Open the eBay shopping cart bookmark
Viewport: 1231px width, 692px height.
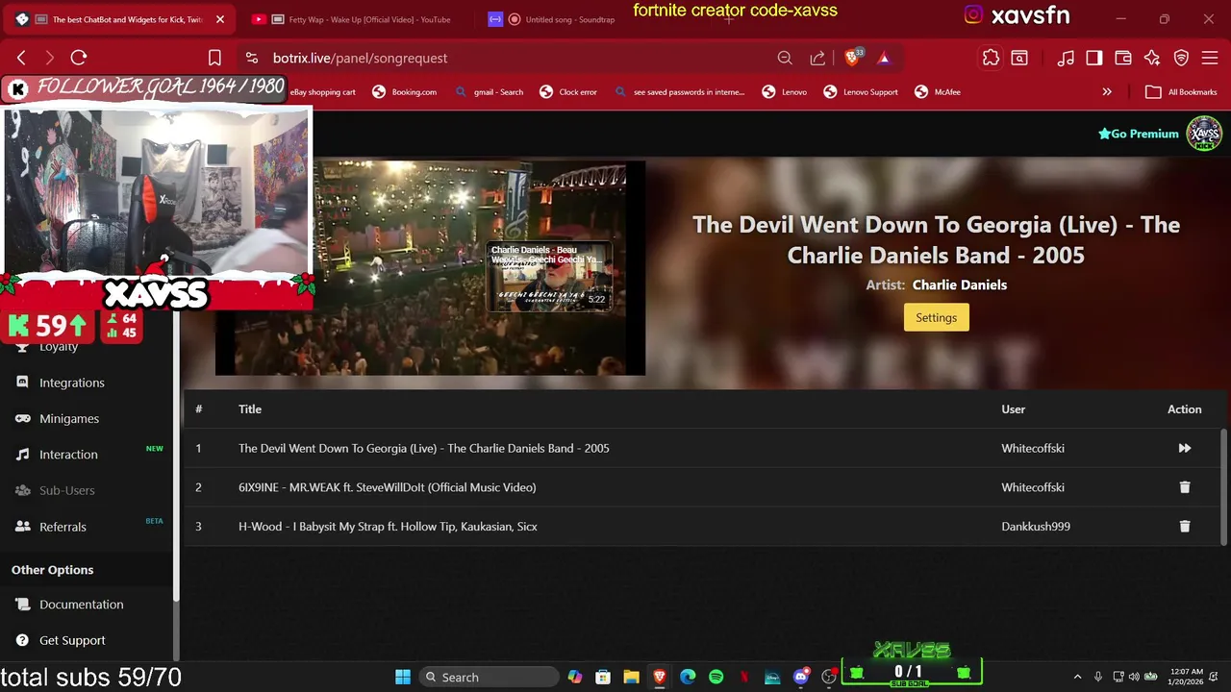pos(322,91)
